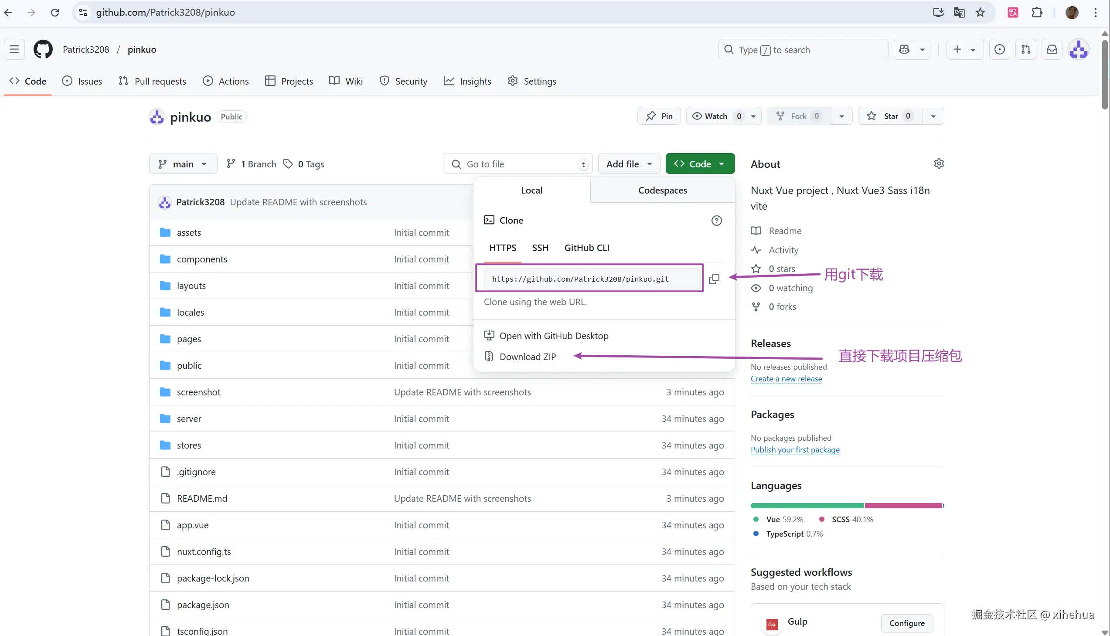Screen dimensions: 1110x636
Task: Copy the HTTPS clone URL to clipboard
Action: pos(714,279)
